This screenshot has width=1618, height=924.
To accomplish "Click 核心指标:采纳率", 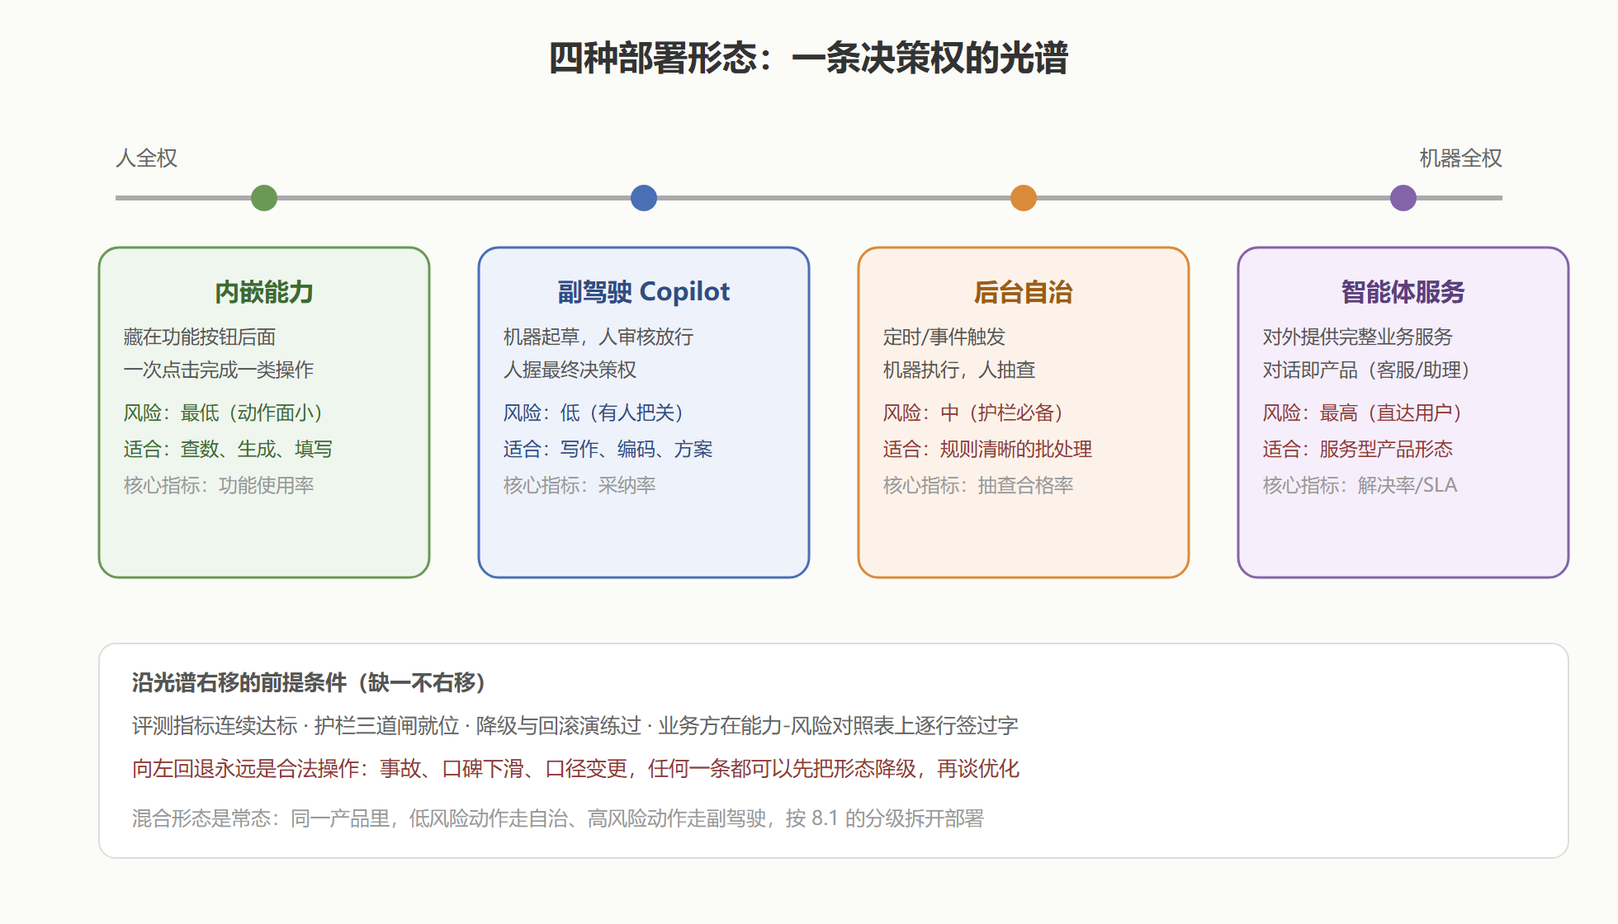I will [x=580, y=485].
